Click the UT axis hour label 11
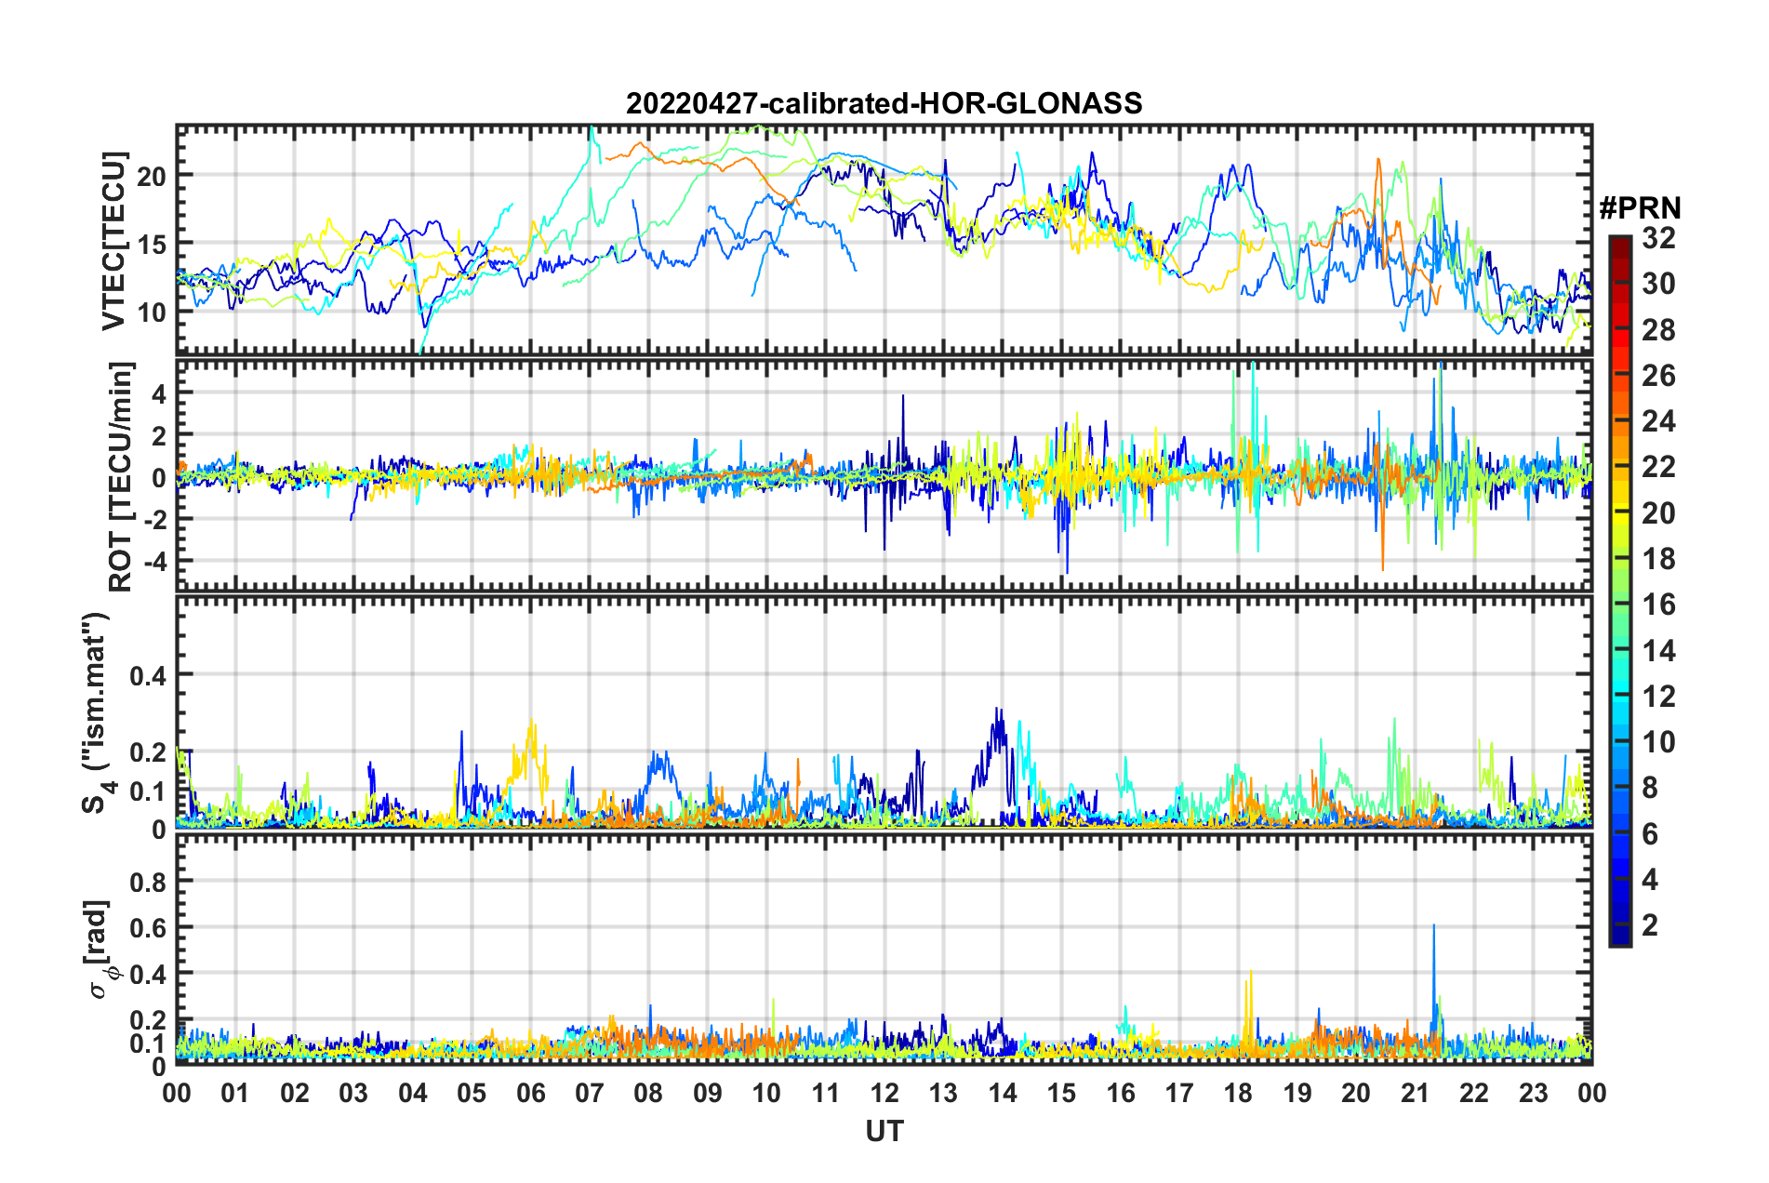 [826, 1092]
